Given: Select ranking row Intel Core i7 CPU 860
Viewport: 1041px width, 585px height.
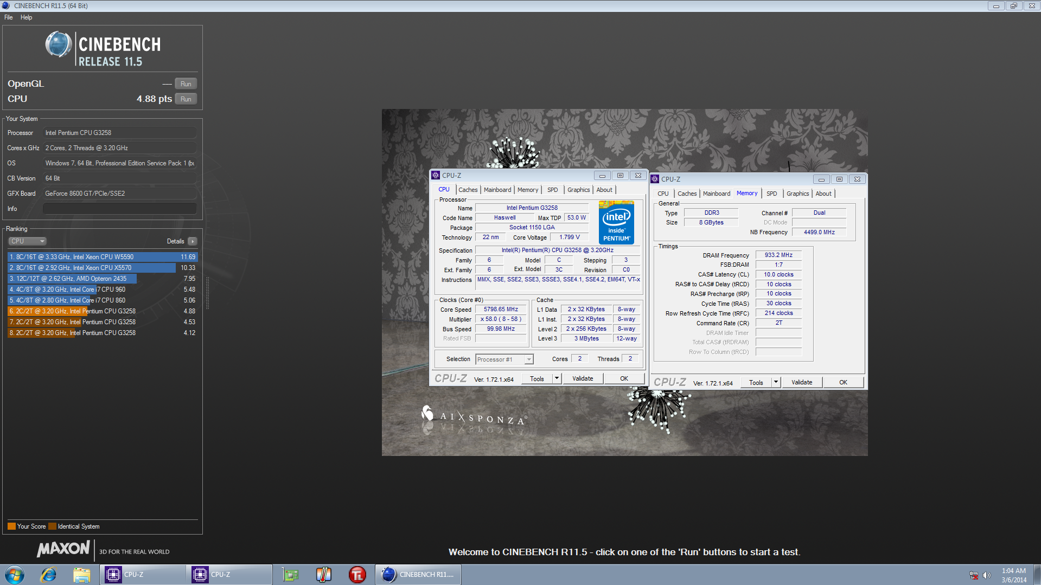Looking at the screenshot, I should 103,300.
